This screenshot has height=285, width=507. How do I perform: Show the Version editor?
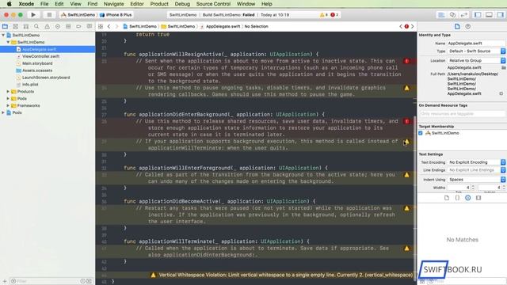464,15
